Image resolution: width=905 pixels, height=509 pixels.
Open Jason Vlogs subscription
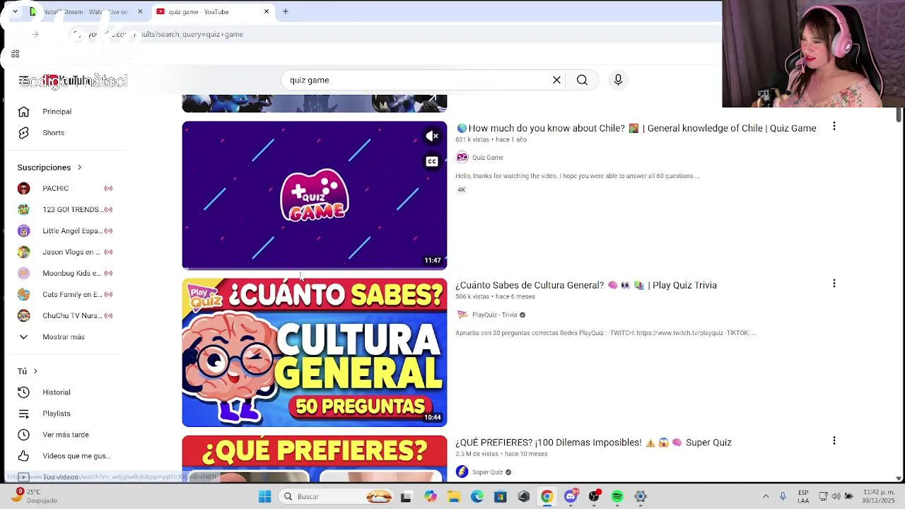click(x=65, y=252)
